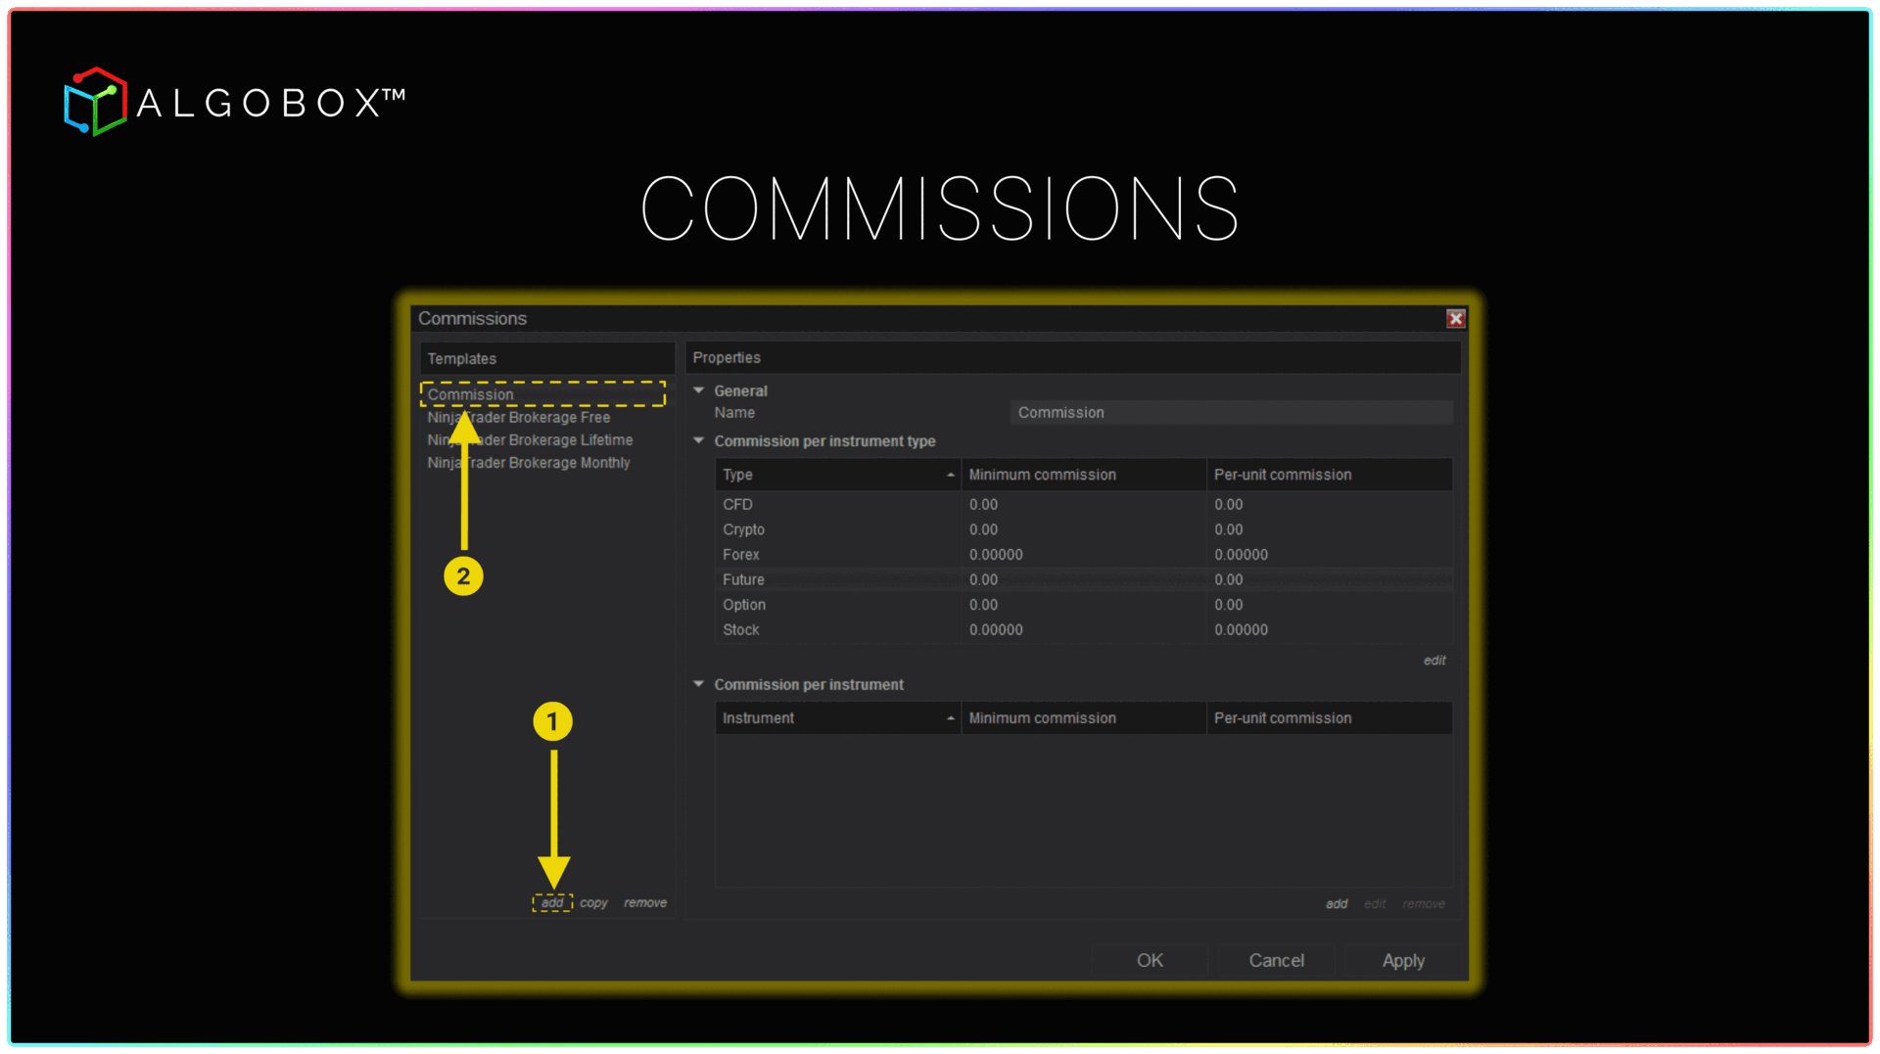Screen dimensions: 1880x1054
Task: Click copy link under Templates list
Action: click(593, 903)
